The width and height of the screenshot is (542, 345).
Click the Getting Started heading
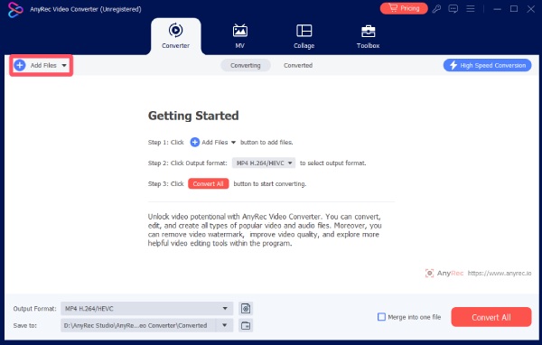(193, 116)
